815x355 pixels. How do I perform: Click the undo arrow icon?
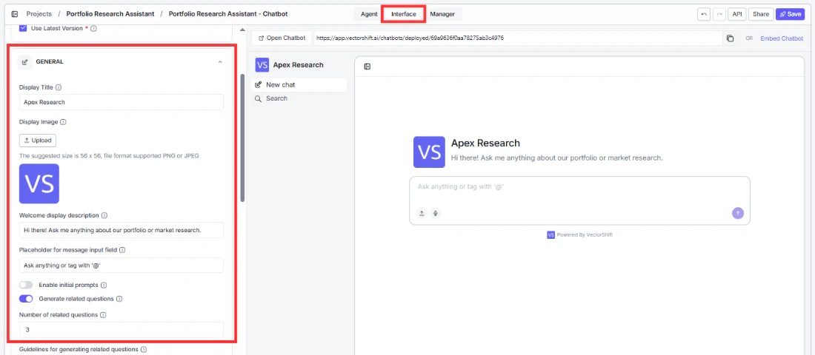[x=704, y=14]
